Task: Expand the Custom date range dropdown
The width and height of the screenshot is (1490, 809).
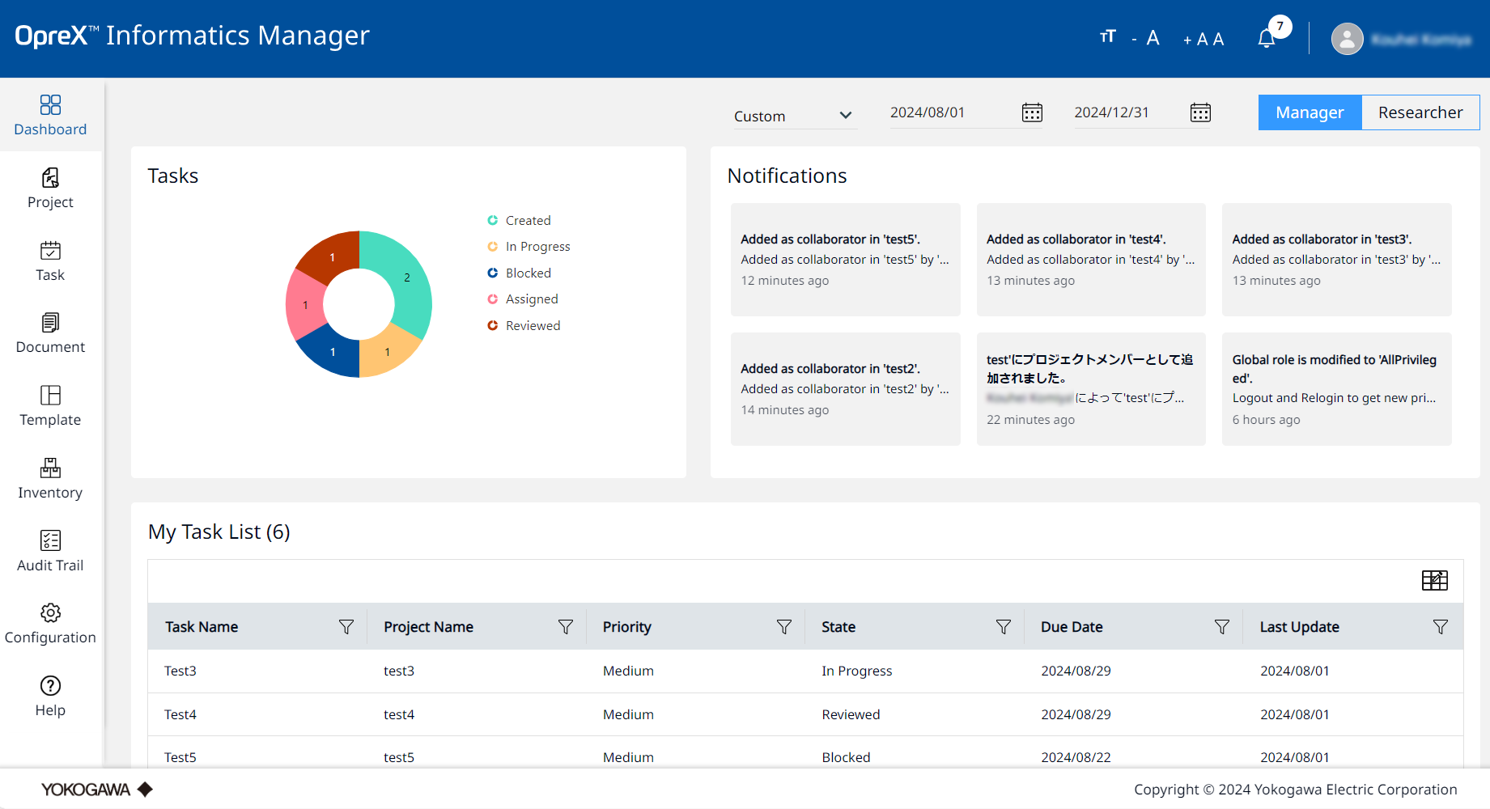Action: coord(792,116)
